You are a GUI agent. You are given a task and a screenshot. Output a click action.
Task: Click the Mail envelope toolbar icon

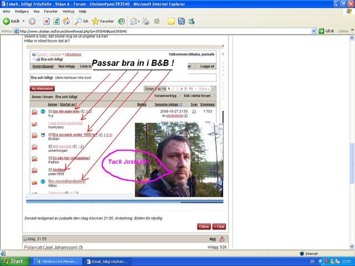(134, 21)
